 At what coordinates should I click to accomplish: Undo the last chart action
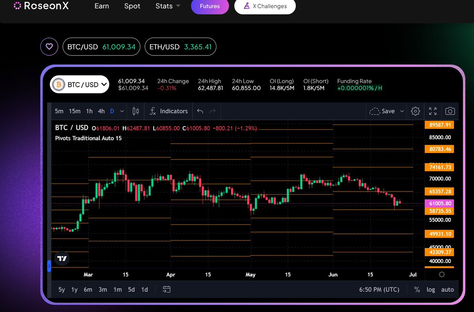tap(200, 111)
